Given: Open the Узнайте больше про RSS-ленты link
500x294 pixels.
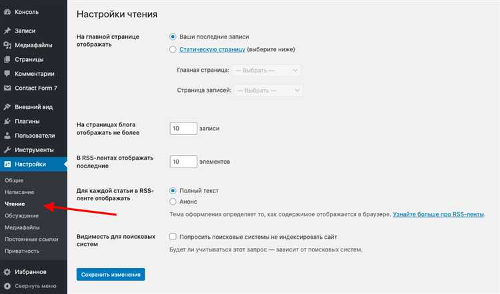Looking at the screenshot, I should (438, 216).
